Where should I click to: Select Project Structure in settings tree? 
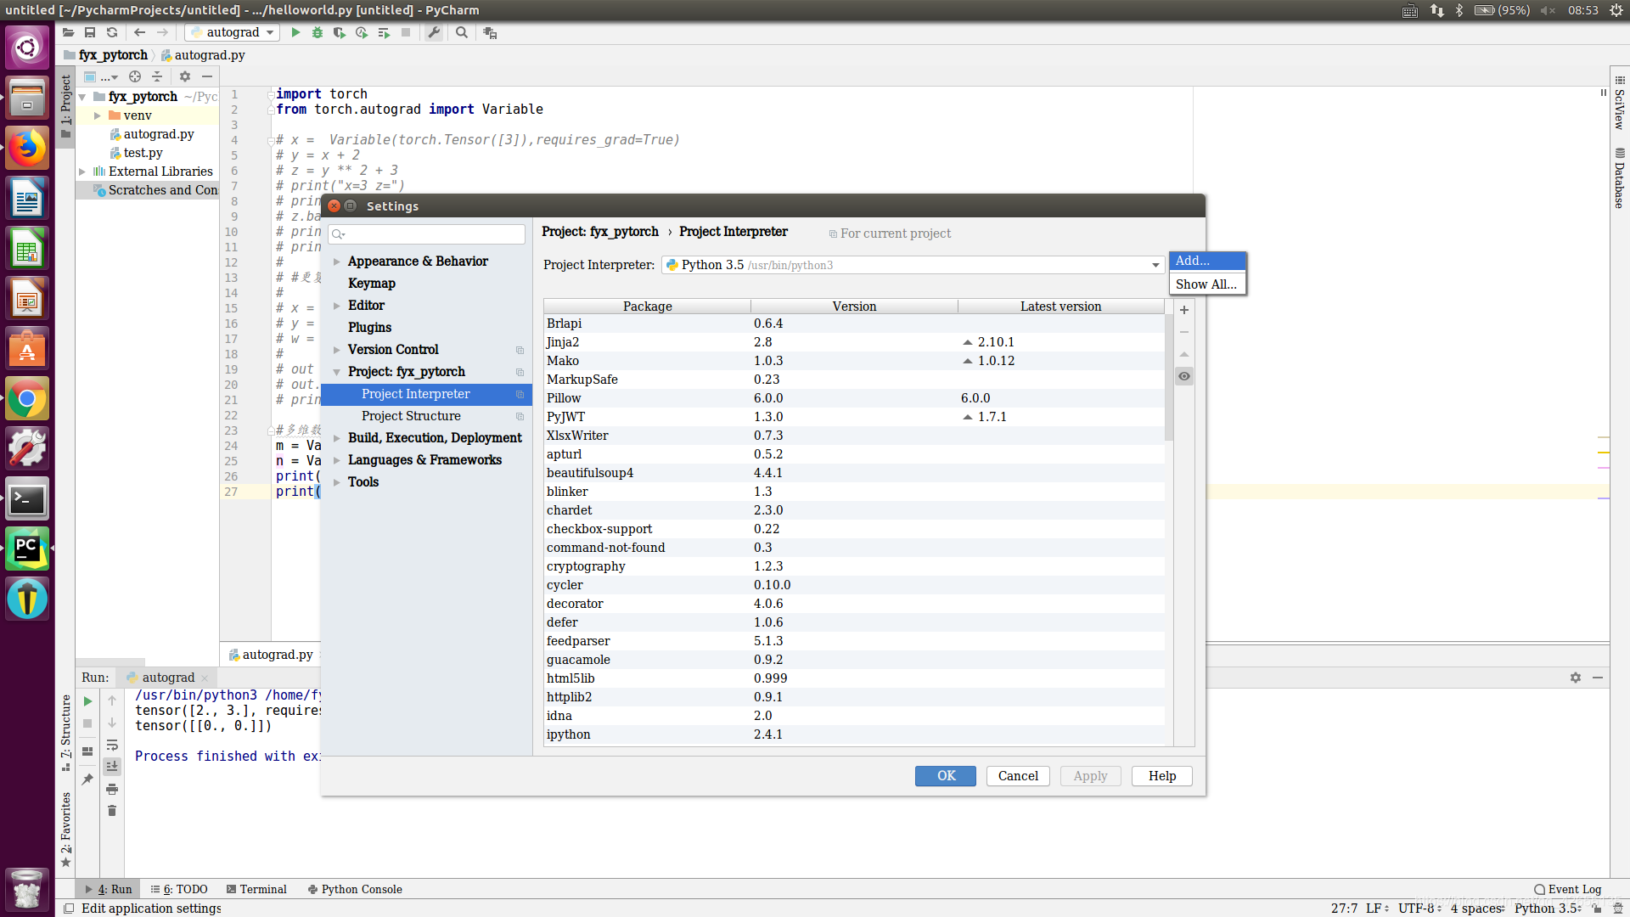tap(411, 416)
